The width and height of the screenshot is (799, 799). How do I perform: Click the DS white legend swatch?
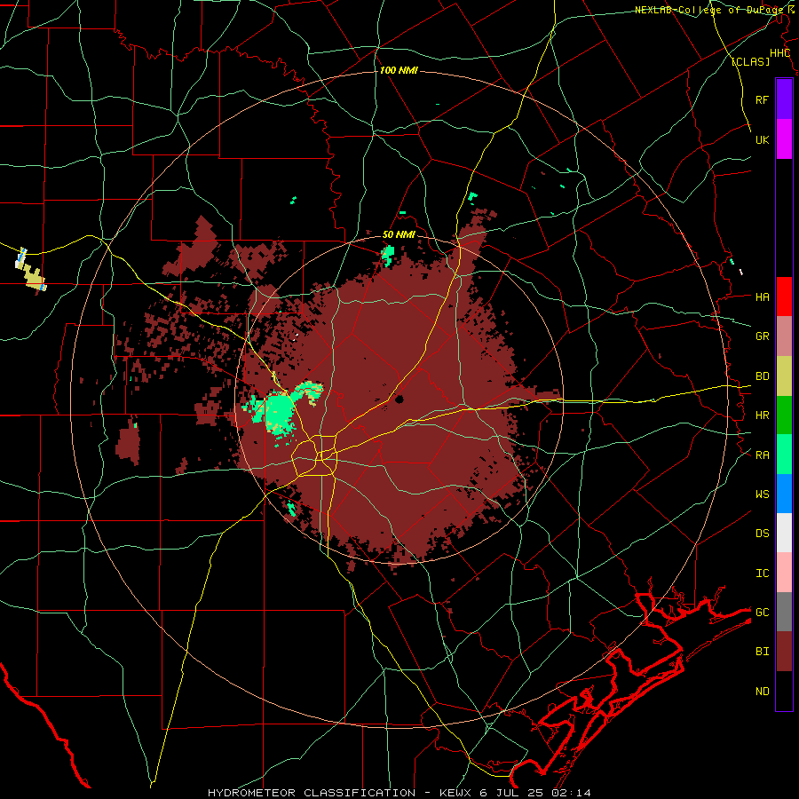(x=784, y=533)
